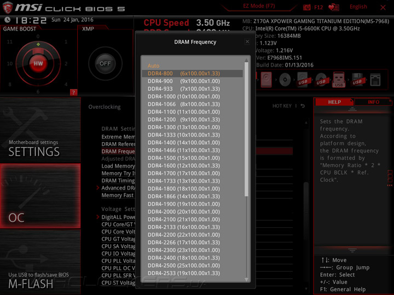This screenshot has height=295, width=394.
Task: Select DDR4-1066 (8x100.00x1.33)
Action: pos(192,104)
